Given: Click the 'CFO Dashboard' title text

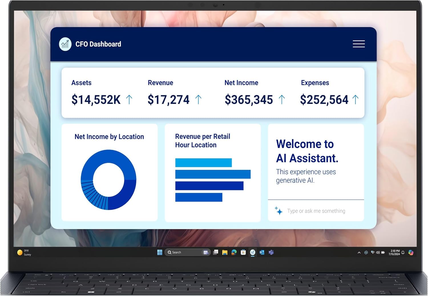Looking at the screenshot, I should coord(98,44).
